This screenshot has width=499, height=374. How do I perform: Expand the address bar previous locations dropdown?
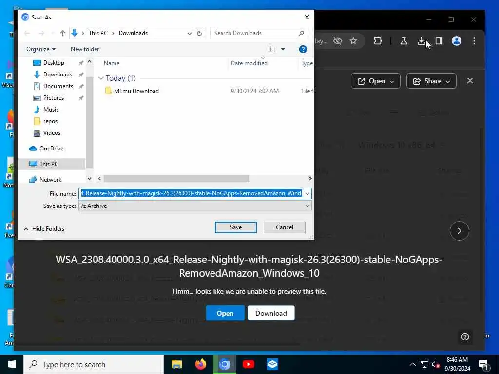[x=190, y=33]
